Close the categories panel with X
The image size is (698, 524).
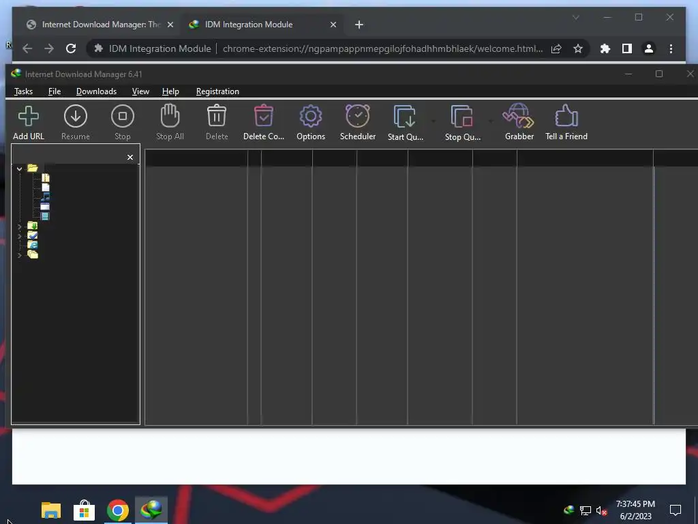click(x=130, y=158)
